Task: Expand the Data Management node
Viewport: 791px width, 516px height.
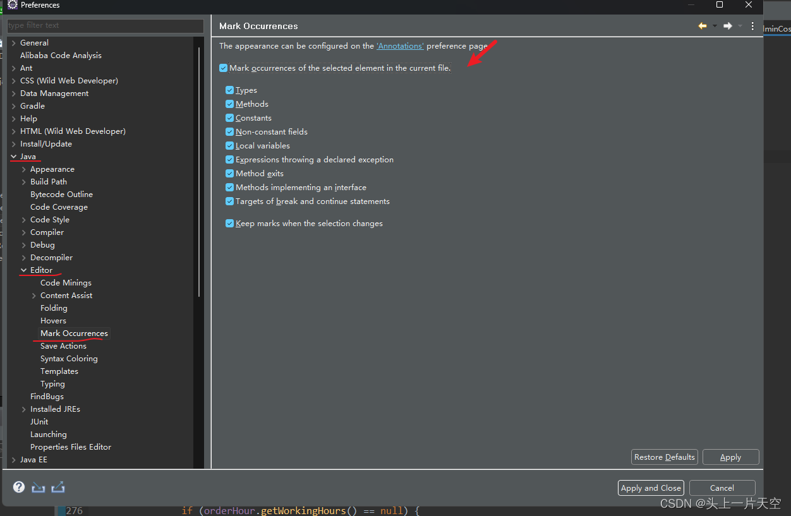Action: click(14, 93)
